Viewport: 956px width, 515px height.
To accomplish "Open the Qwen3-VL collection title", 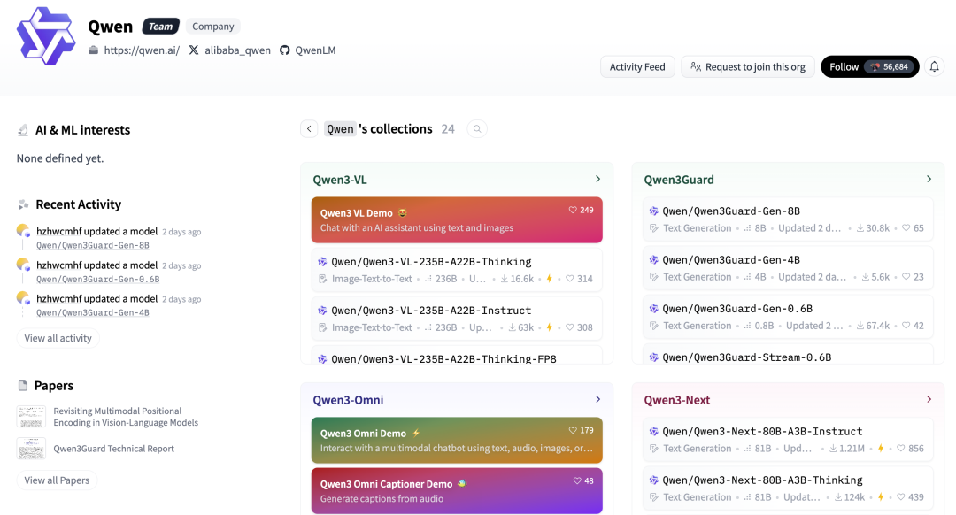I will (x=340, y=179).
